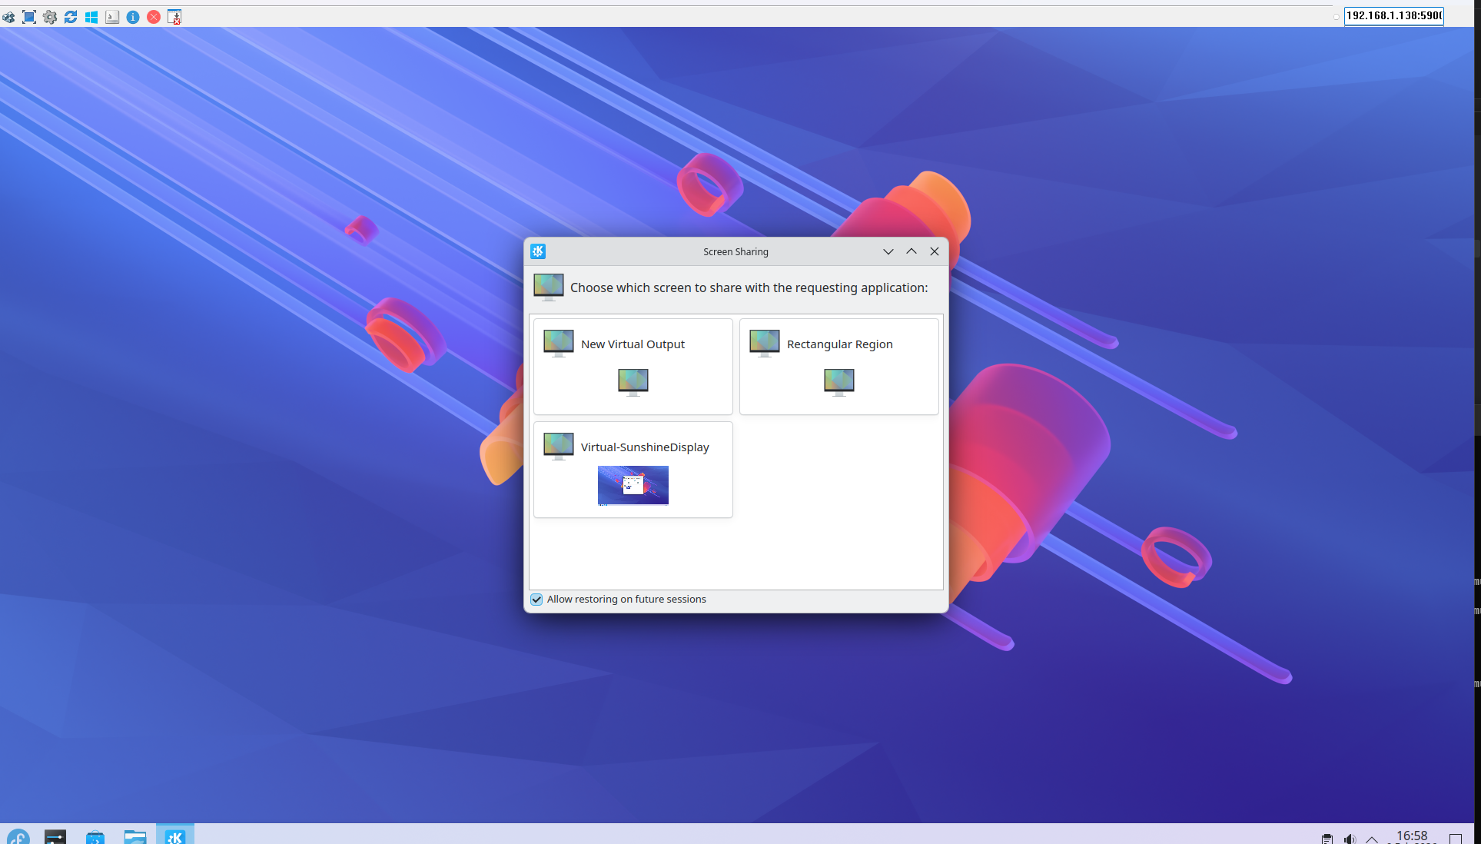Image resolution: width=1481 pixels, height=844 pixels.
Task: Click the clock showing 16:58
Action: click(1411, 836)
